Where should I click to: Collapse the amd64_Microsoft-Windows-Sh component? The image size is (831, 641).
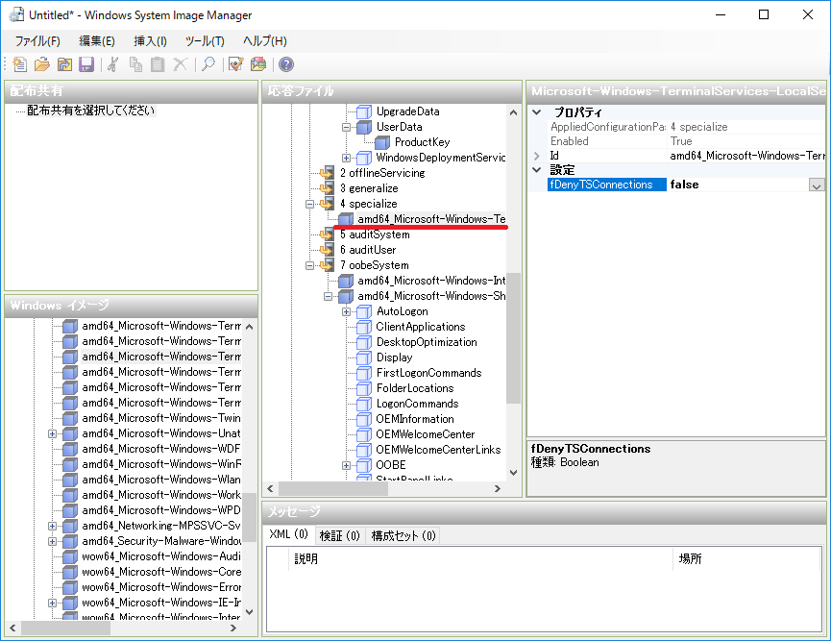click(x=328, y=296)
